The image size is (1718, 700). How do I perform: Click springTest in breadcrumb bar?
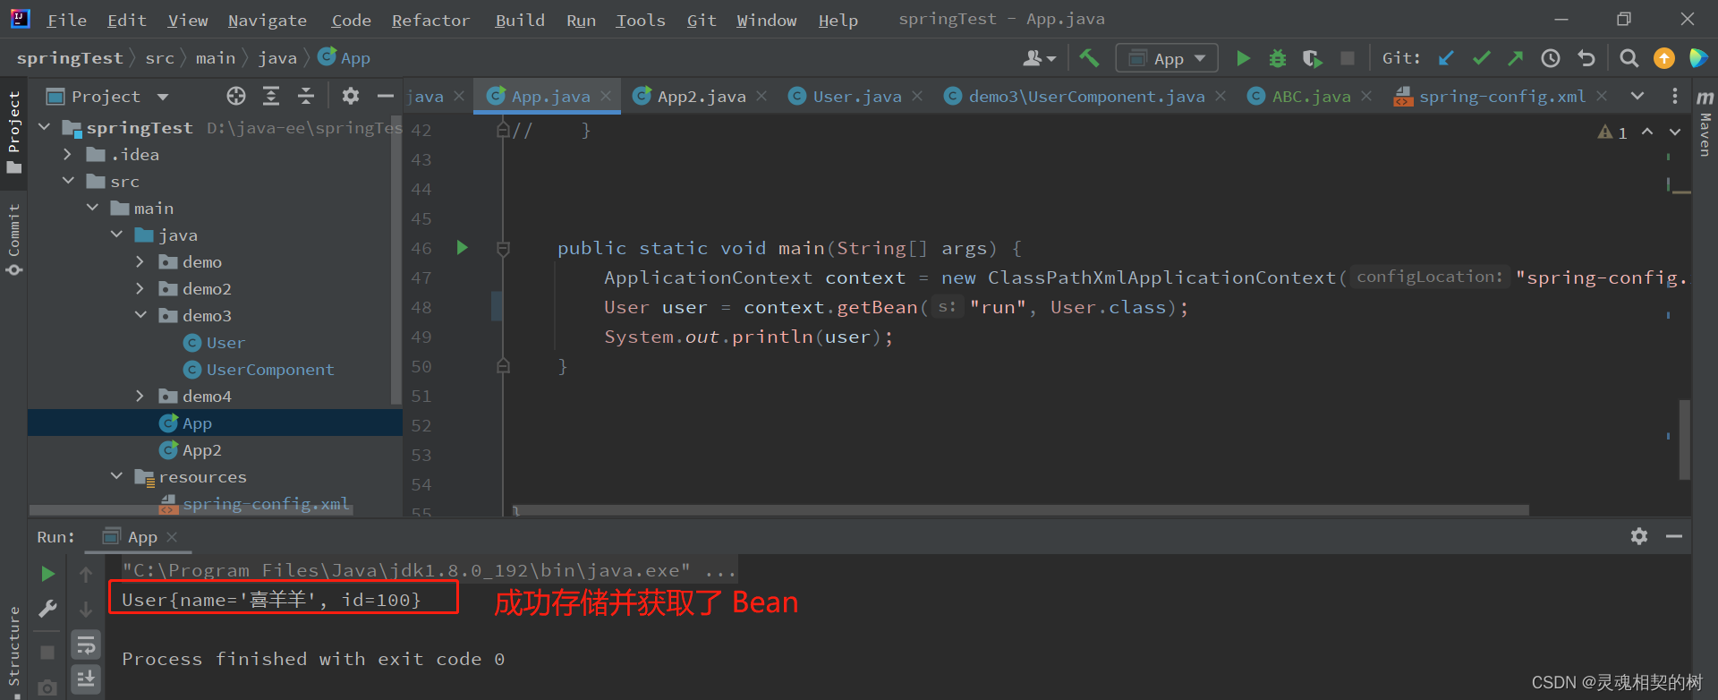[x=70, y=58]
